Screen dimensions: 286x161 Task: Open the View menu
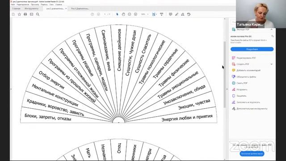pos(35,4)
